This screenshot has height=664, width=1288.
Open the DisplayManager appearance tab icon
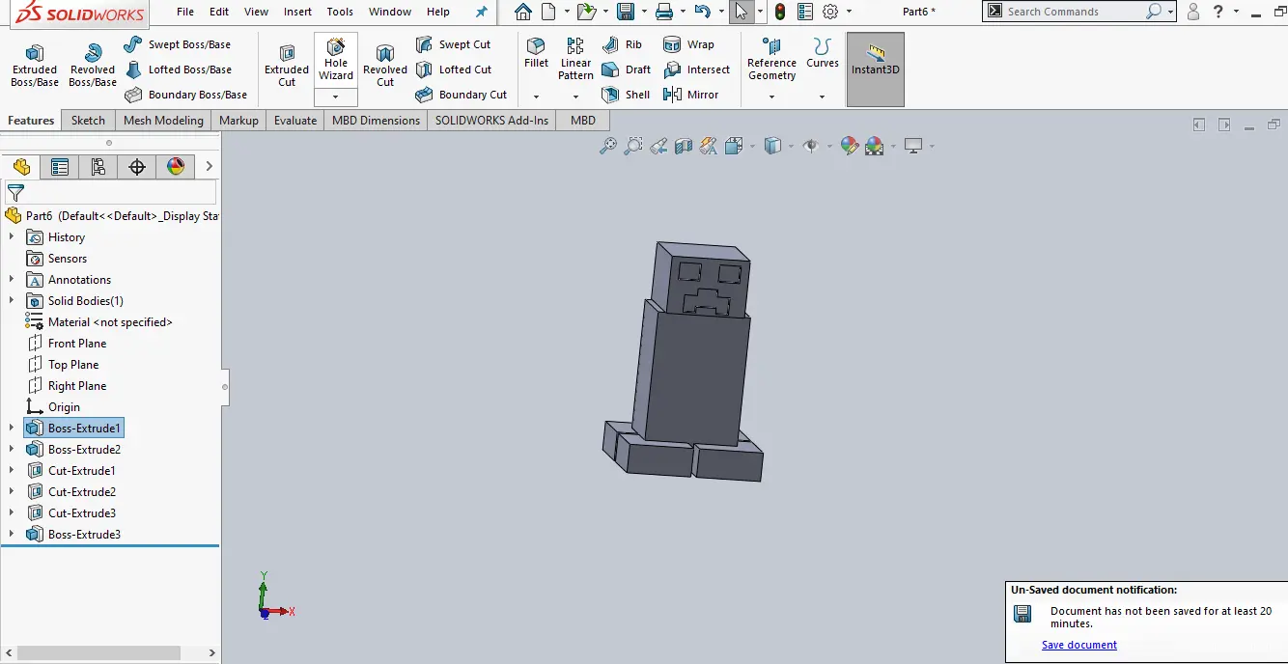coord(176,167)
